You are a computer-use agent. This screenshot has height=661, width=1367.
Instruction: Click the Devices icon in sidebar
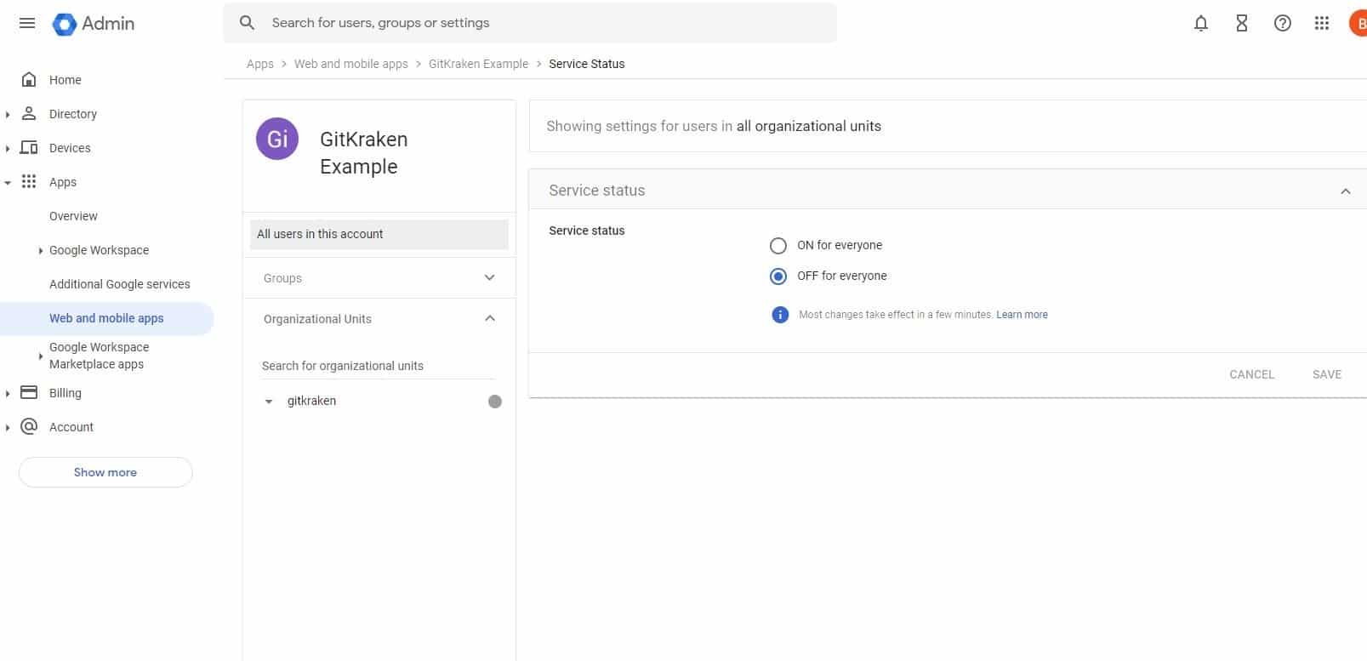click(x=29, y=147)
